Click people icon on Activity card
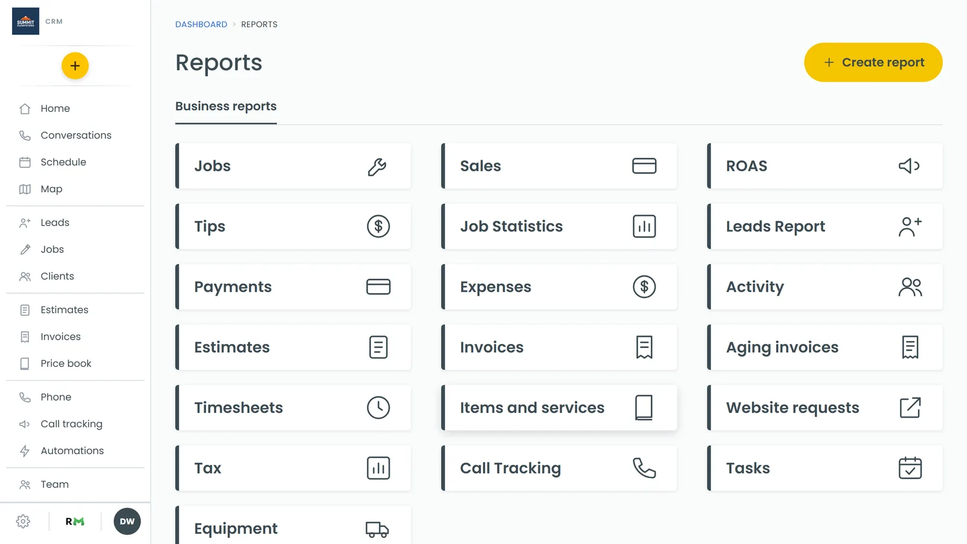Viewport: 967px width, 544px height. tap(910, 287)
